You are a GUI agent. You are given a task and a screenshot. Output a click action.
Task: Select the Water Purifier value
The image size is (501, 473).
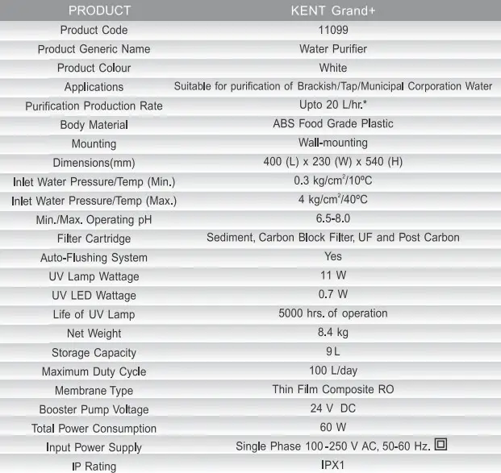[332, 48]
